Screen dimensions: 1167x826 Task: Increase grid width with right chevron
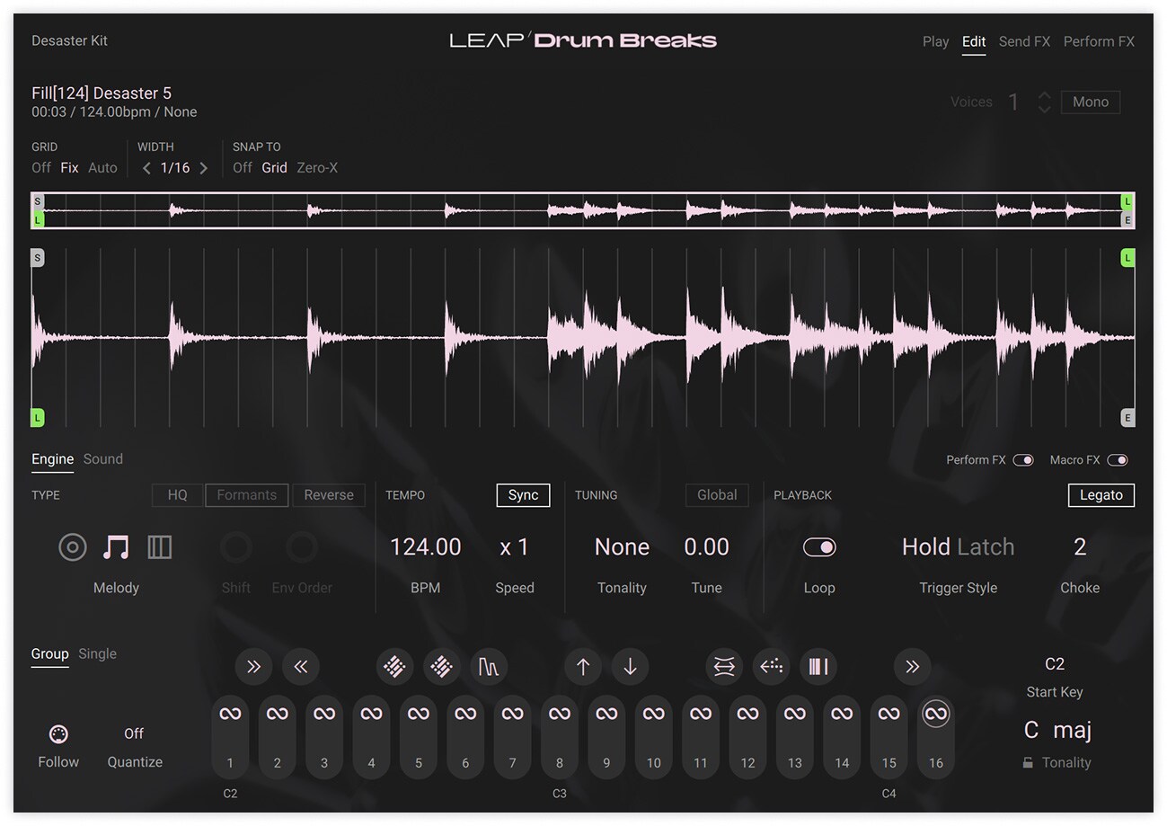click(203, 168)
